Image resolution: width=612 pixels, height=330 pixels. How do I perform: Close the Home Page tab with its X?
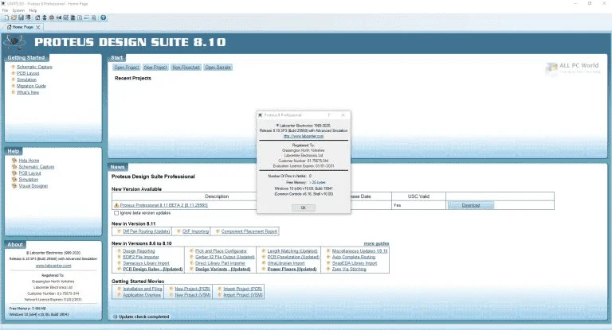(x=38, y=27)
